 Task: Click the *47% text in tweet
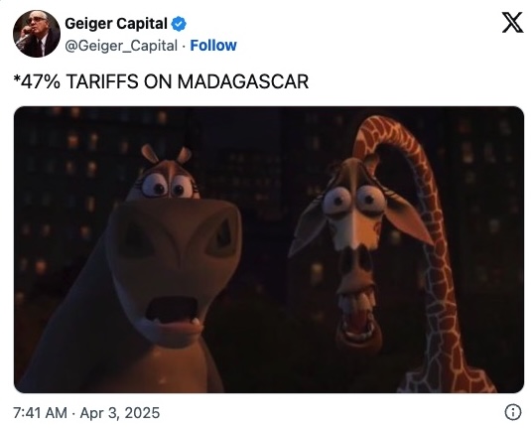(37, 81)
